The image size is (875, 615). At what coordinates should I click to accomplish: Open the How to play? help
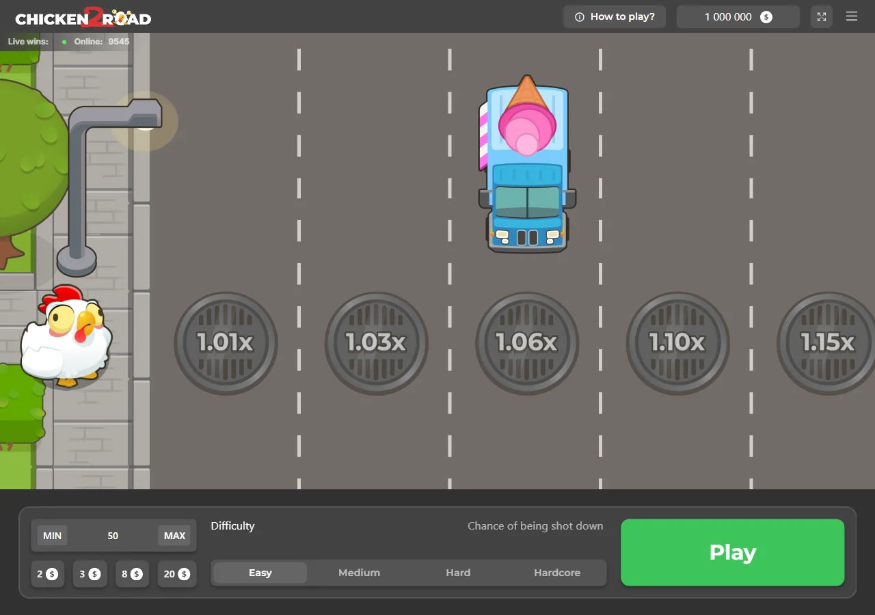tap(615, 16)
